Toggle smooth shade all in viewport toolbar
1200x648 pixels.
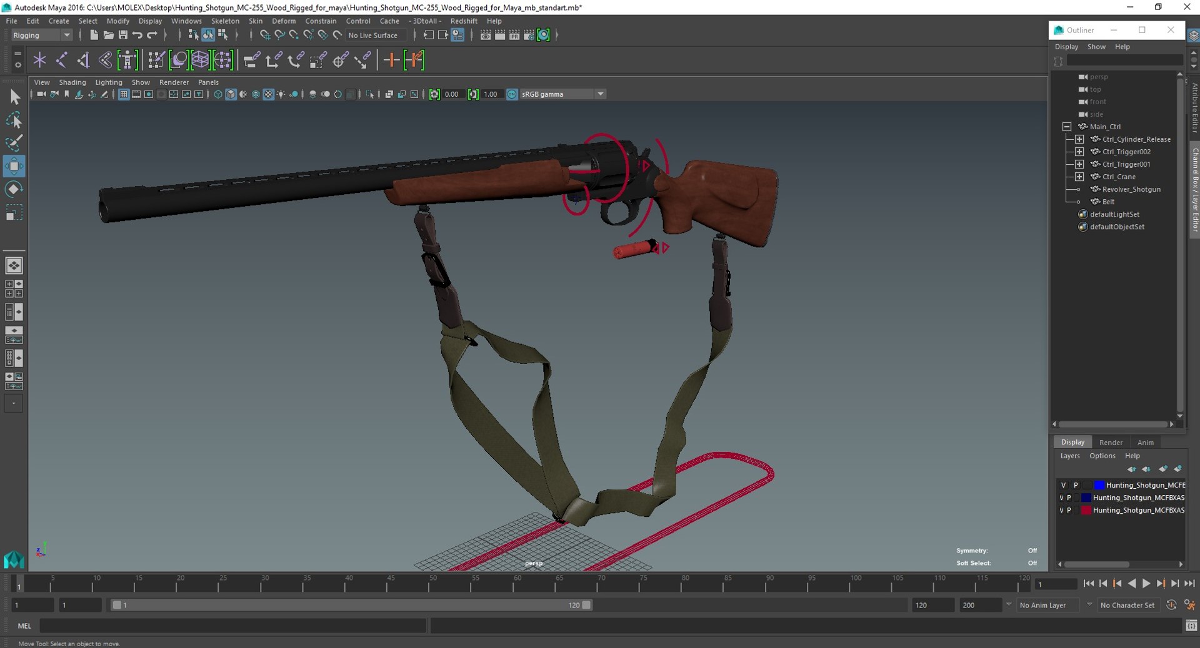pos(231,94)
